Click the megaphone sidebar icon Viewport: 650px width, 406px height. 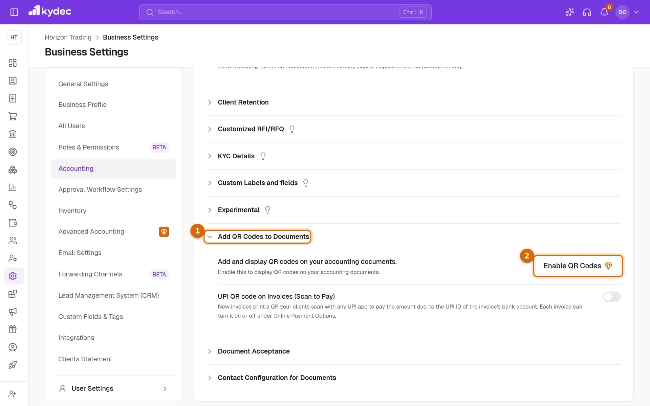(13, 312)
